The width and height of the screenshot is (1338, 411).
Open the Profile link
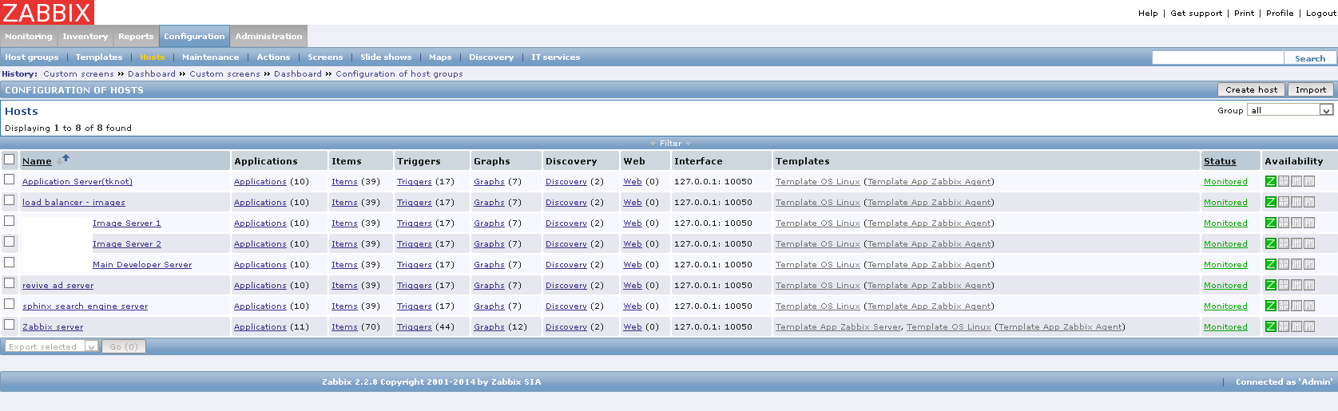click(x=1280, y=13)
